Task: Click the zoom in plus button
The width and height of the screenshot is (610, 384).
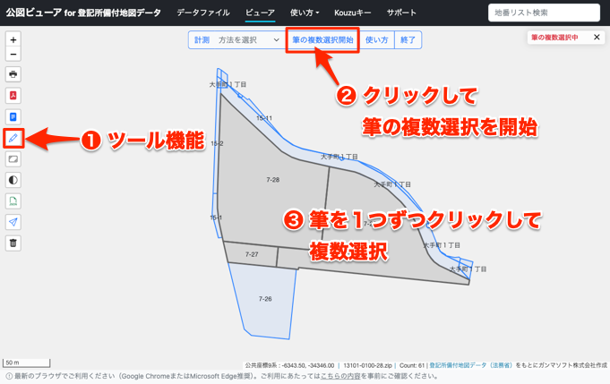Action: pyautogui.click(x=13, y=40)
